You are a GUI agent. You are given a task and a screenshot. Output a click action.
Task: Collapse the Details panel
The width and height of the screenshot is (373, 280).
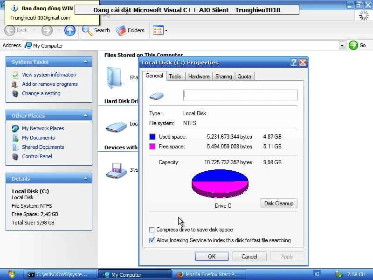point(86,179)
